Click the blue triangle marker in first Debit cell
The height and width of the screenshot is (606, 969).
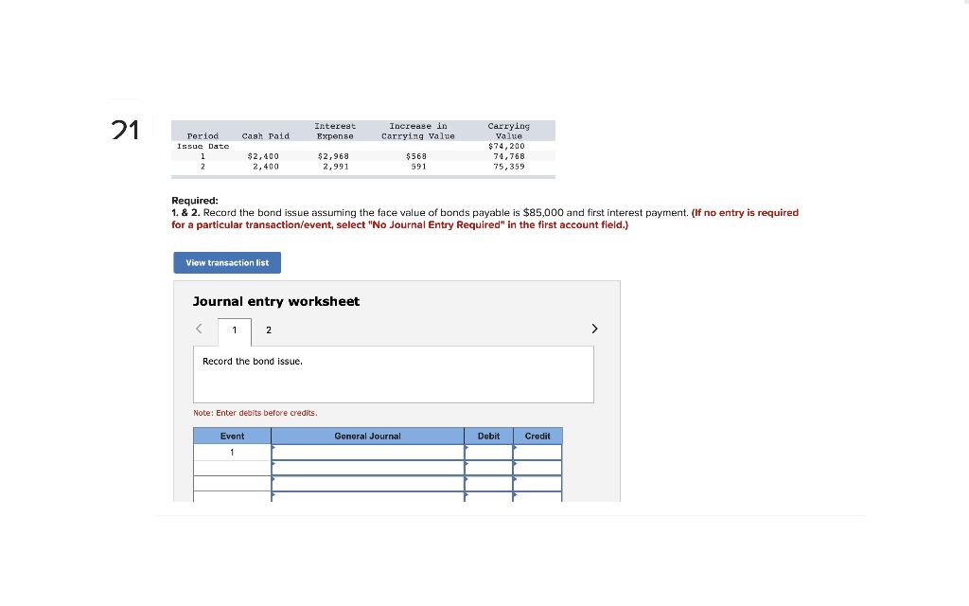pyautogui.click(x=467, y=449)
